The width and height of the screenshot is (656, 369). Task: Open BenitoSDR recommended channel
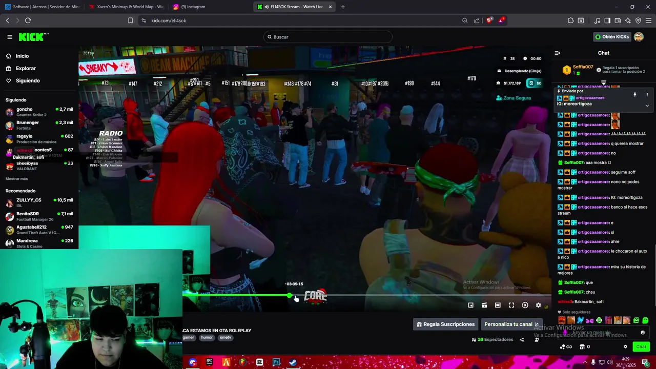click(39, 216)
